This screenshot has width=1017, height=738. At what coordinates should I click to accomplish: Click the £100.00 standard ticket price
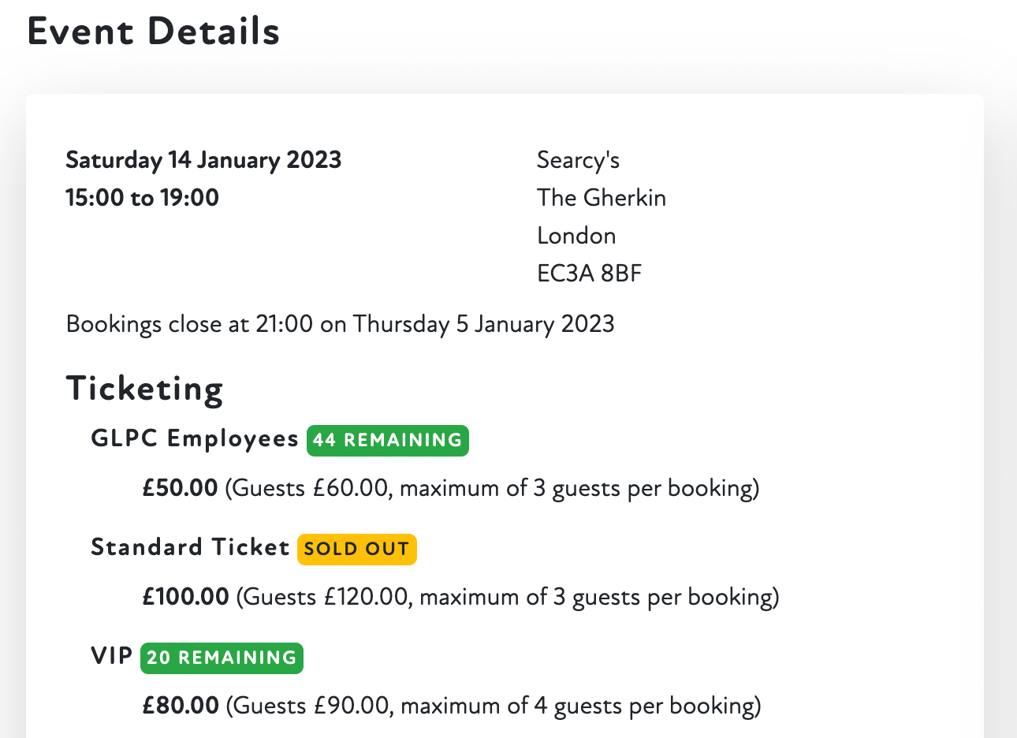click(x=185, y=597)
